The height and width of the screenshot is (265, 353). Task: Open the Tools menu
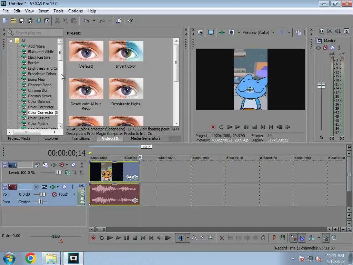(58, 11)
